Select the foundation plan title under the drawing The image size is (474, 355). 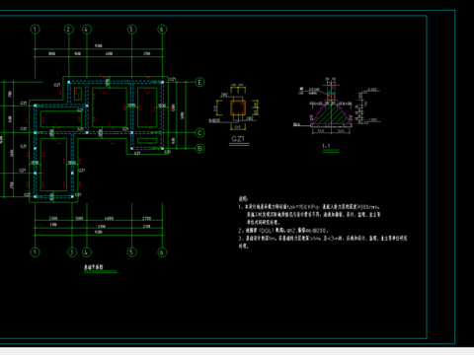[x=94, y=267]
